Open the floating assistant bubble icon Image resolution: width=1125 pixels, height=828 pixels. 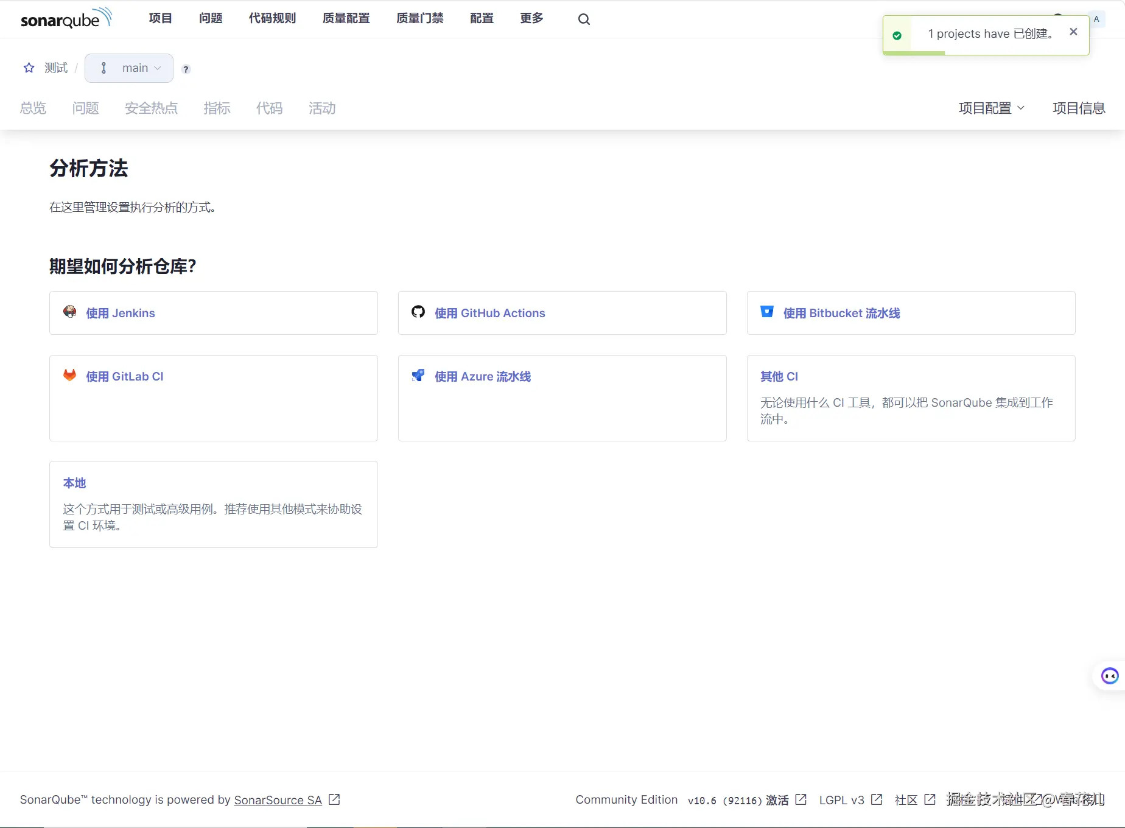(1110, 676)
